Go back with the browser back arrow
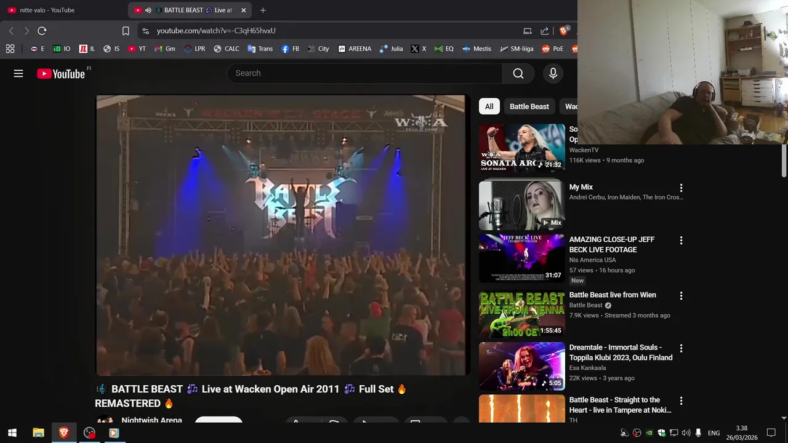Viewport: 788px width, 443px height. click(11, 31)
